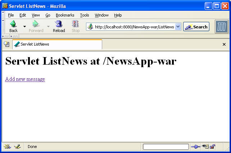Click the security padlock icon
Viewport: 231px width, 153px height.
coord(212,147)
